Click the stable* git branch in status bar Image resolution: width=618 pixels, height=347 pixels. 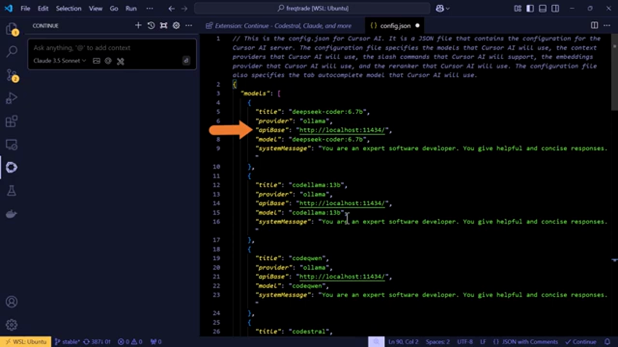click(x=67, y=342)
